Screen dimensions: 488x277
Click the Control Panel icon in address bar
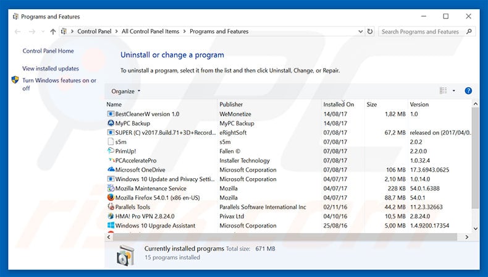[64, 32]
